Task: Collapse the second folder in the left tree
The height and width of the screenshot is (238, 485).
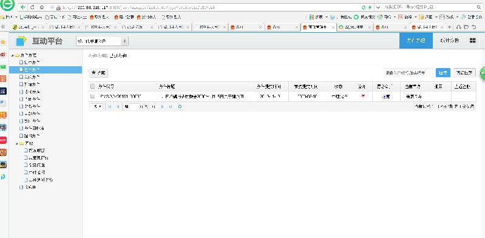Action: [x=17, y=143]
